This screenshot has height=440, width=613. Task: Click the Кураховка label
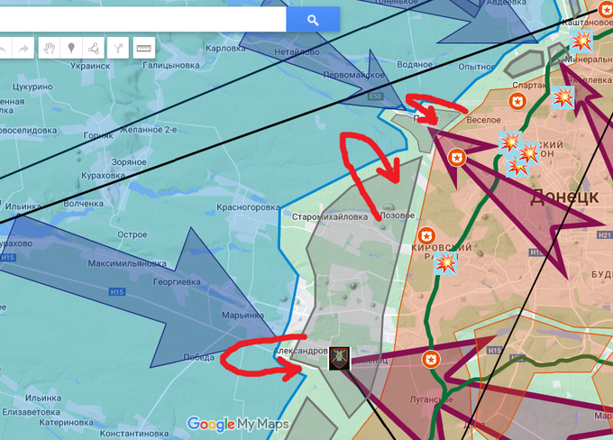(x=103, y=176)
